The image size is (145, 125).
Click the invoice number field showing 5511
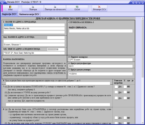click(x=100, y=66)
